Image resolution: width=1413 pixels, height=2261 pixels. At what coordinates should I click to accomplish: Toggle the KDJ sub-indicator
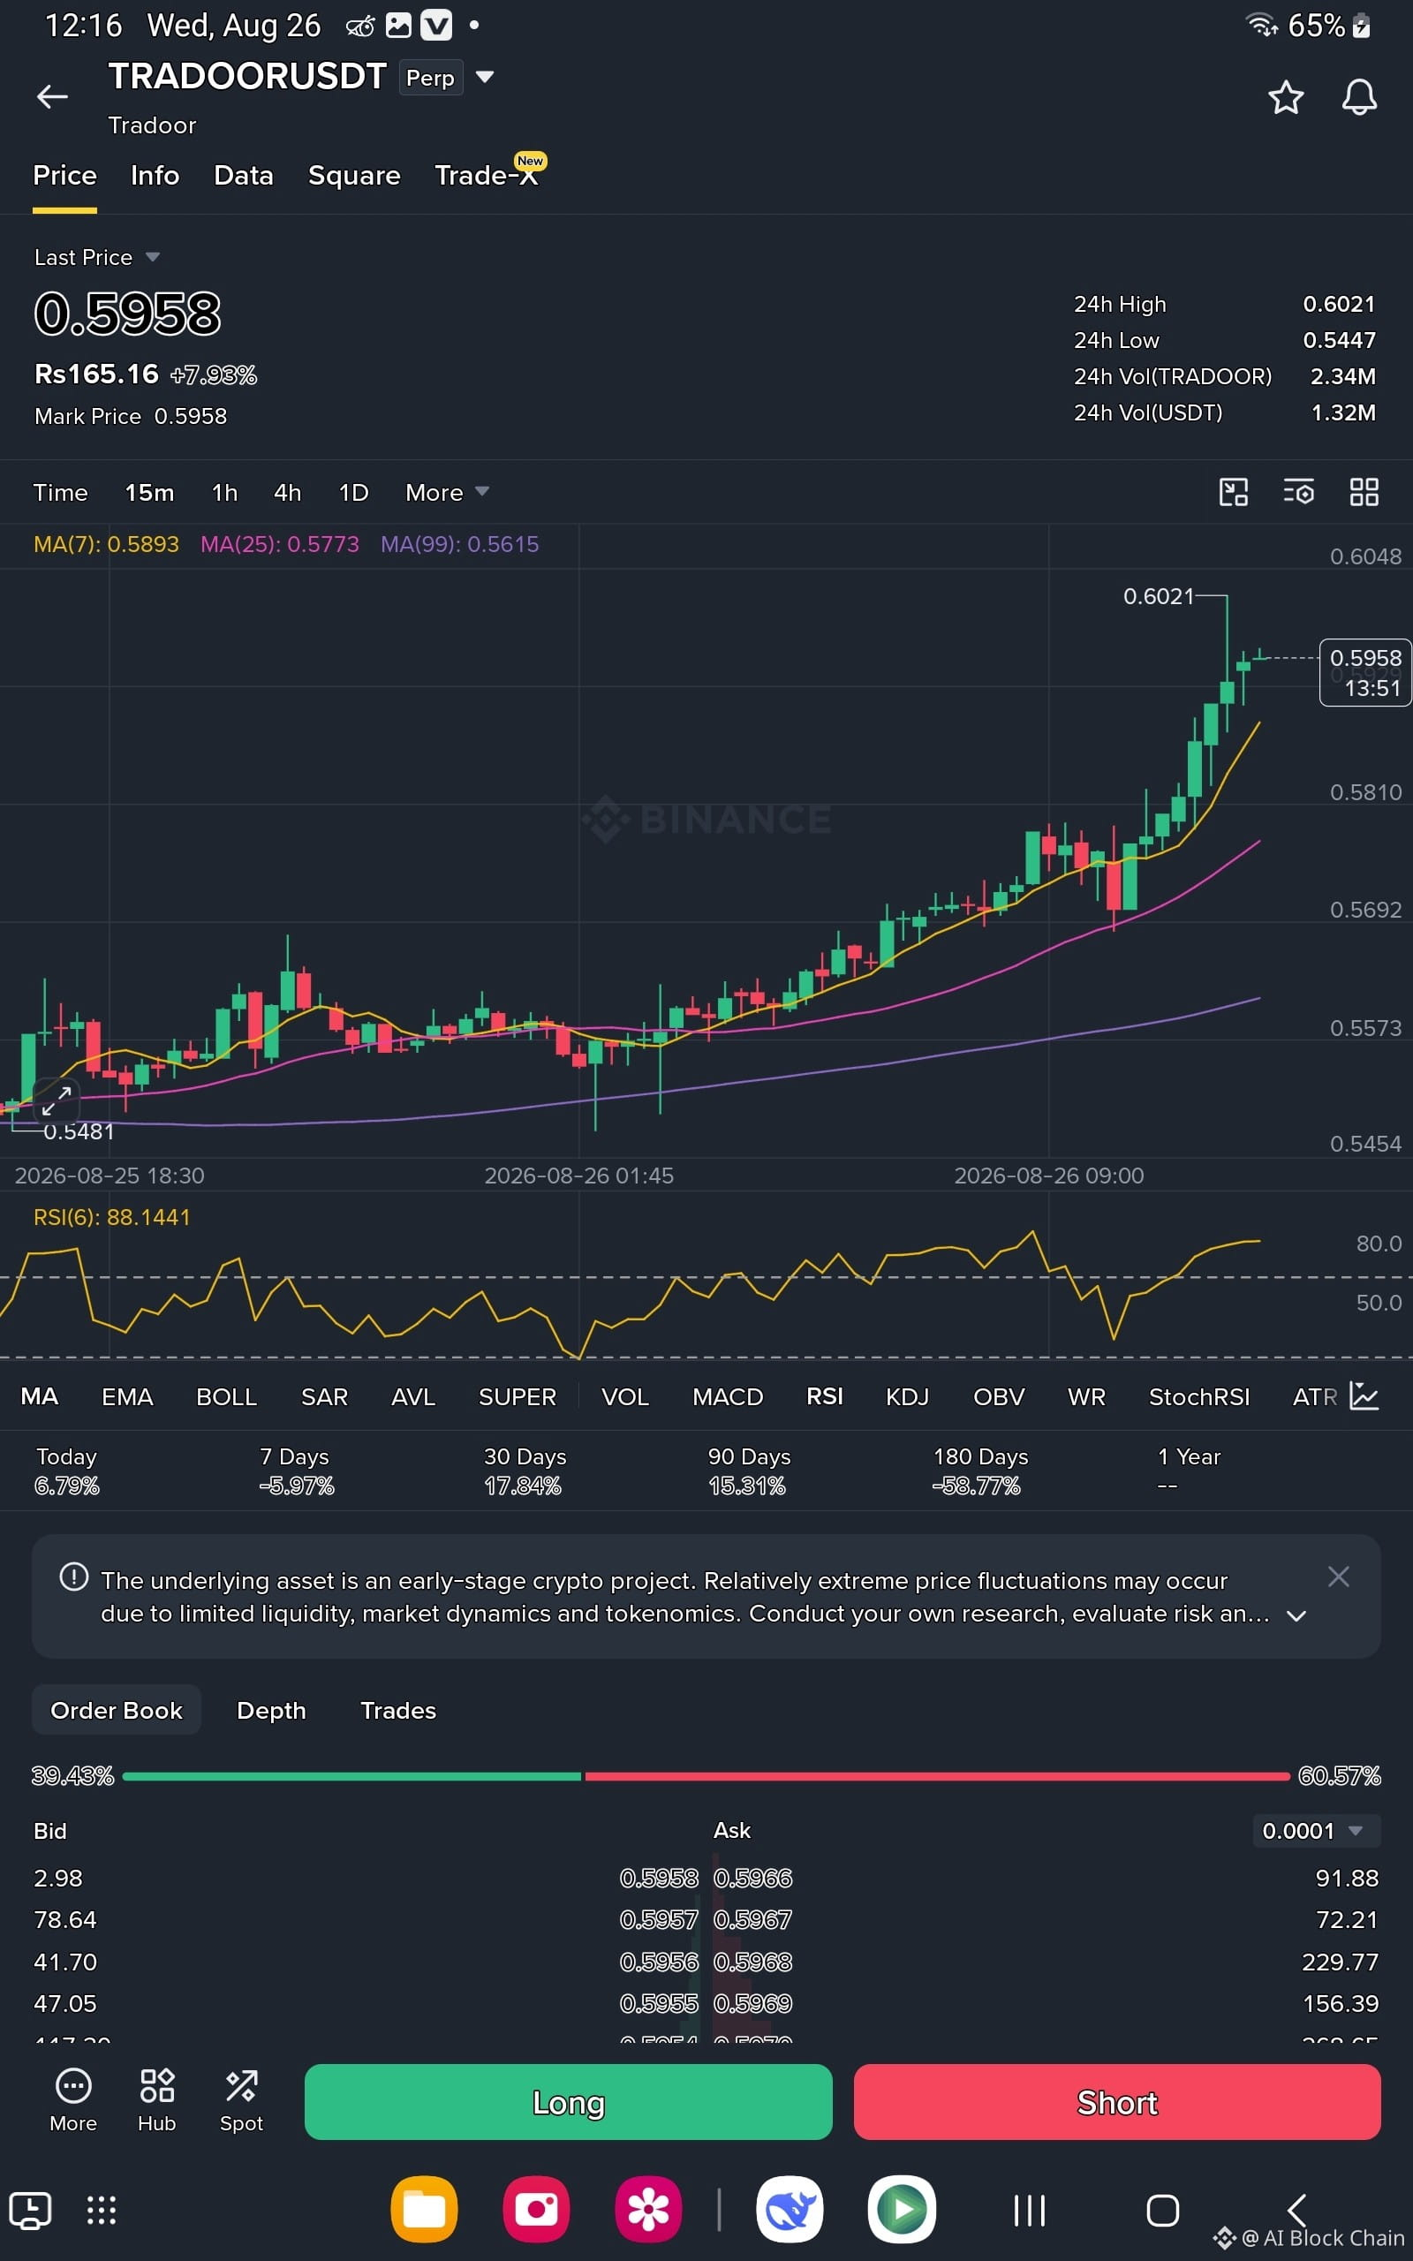pyautogui.click(x=908, y=1396)
